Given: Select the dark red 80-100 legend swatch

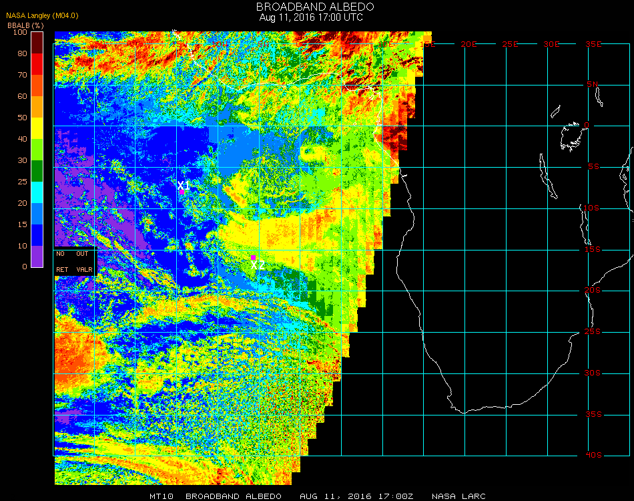Looking at the screenshot, I should (x=37, y=43).
